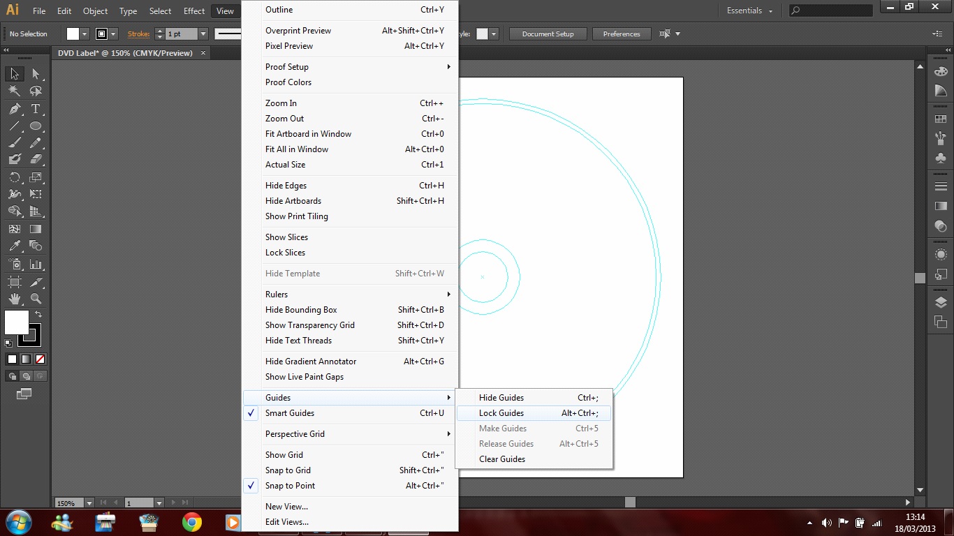
Task: Select the Ellipse tool
Action: click(36, 126)
